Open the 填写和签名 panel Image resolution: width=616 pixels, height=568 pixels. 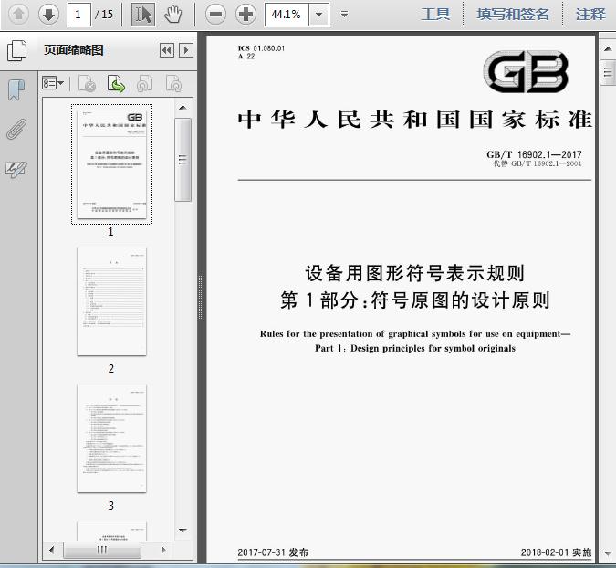tap(513, 15)
